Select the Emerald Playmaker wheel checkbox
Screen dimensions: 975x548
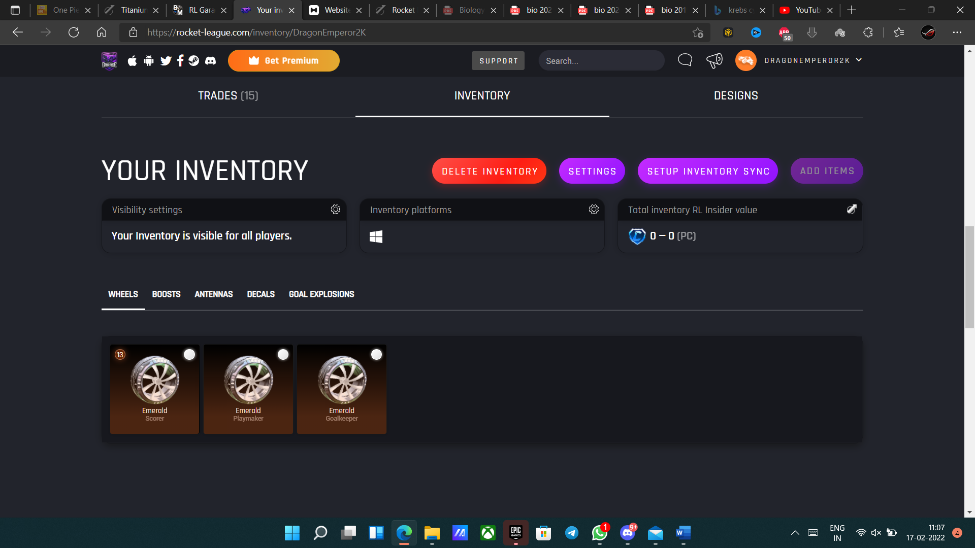tap(283, 355)
